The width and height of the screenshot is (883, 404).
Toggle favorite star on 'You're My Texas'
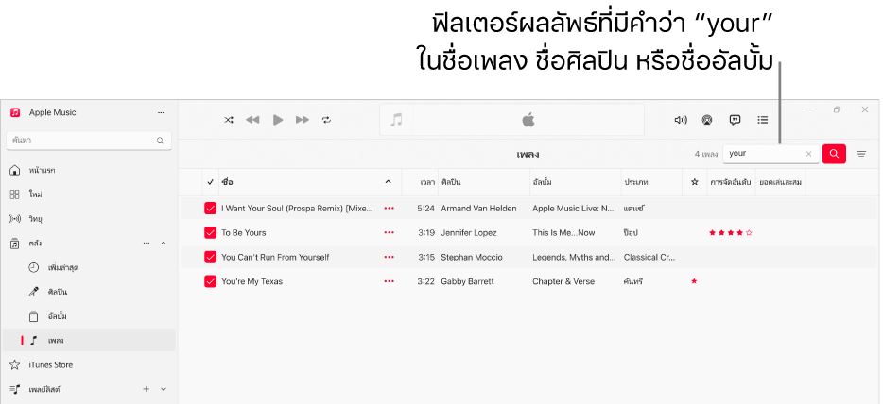[694, 281]
